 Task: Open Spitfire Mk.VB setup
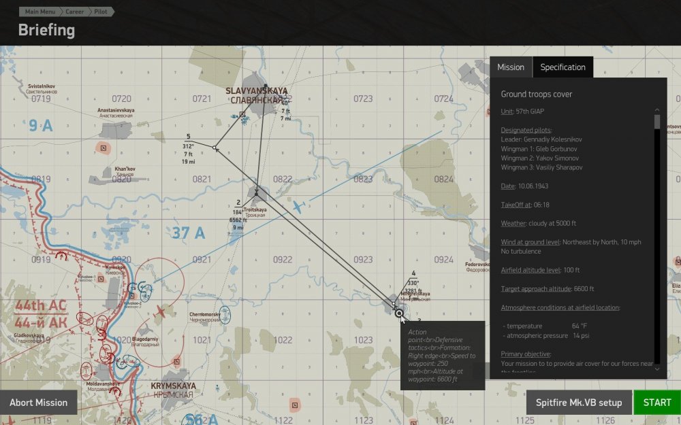pyautogui.click(x=578, y=403)
